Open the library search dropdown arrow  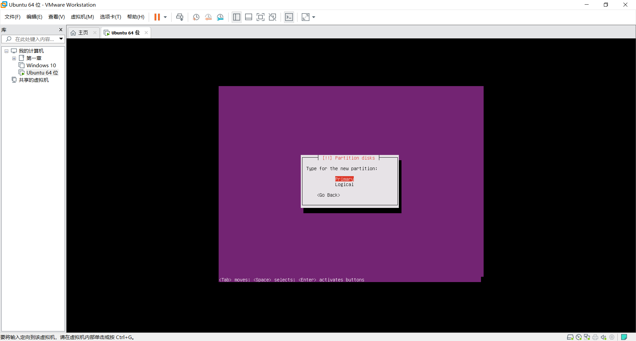tap(61, 39)
